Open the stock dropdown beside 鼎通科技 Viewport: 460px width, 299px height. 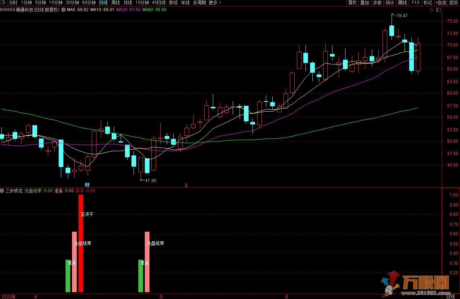64,10
